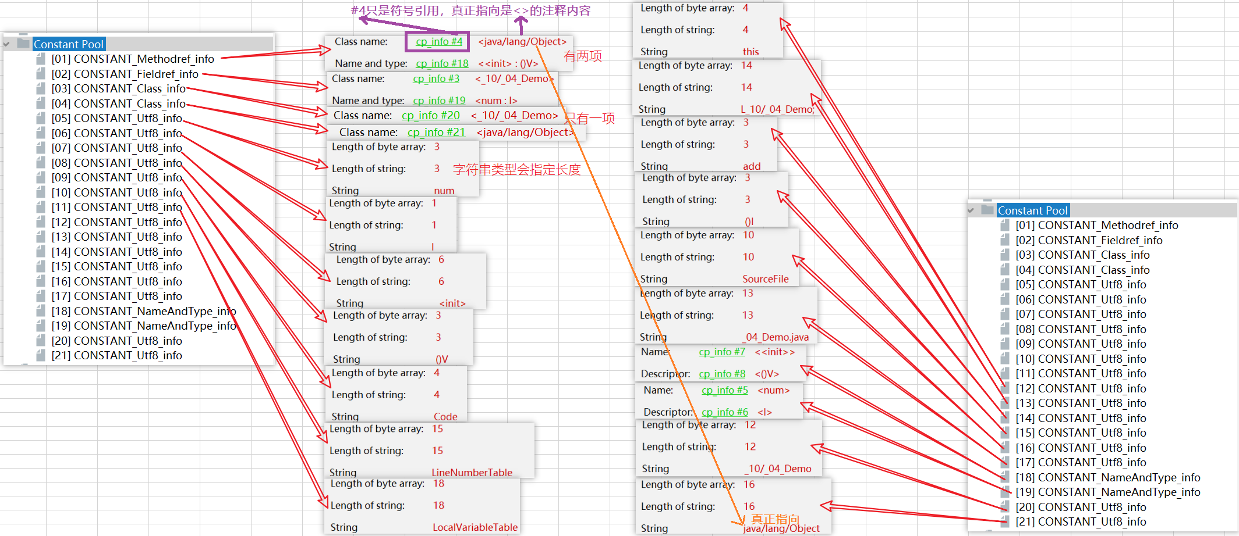Select [19] CONSTANT_NameAndType_info text in left tree
Image resolution: width=1239 pixels, height=536 pixels.
point(144,326)
